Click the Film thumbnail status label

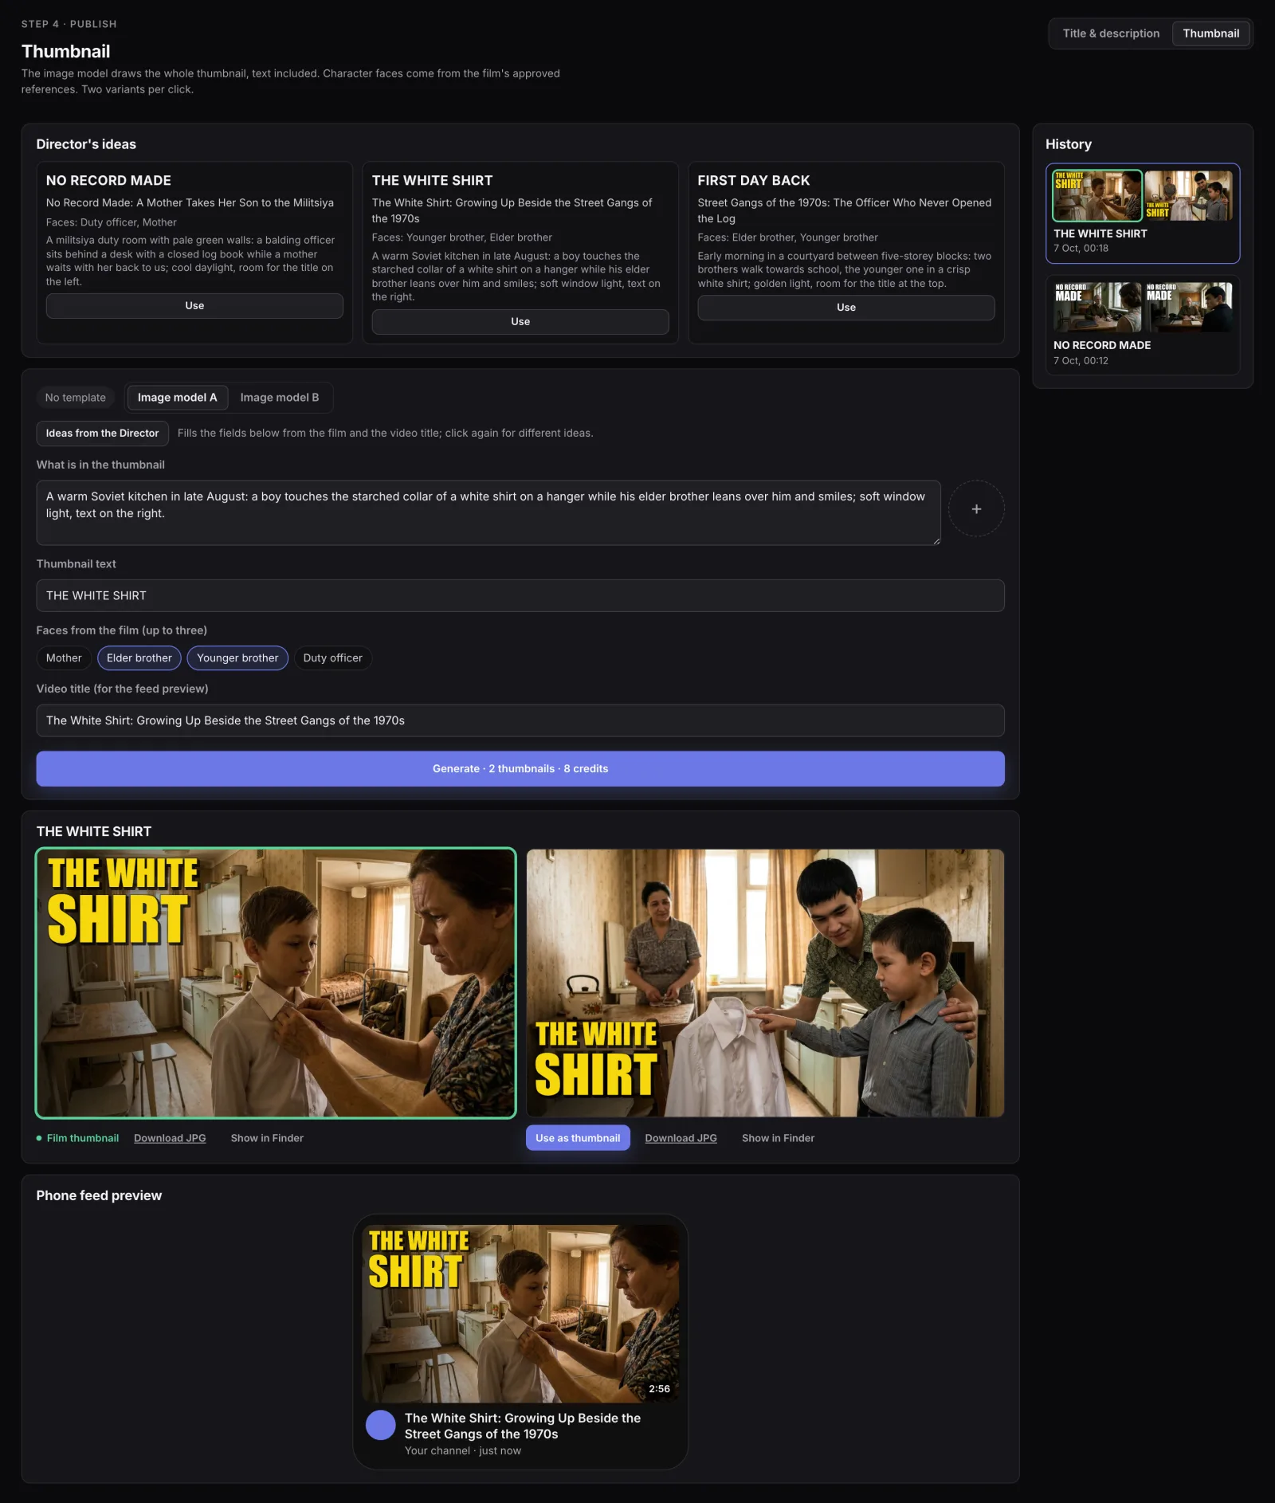tap(77, 1139)
